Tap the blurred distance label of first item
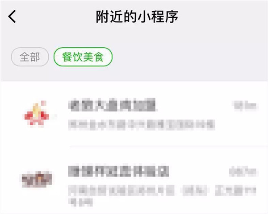The height and width of the screenshot is (214, 268). pos(245,105)
